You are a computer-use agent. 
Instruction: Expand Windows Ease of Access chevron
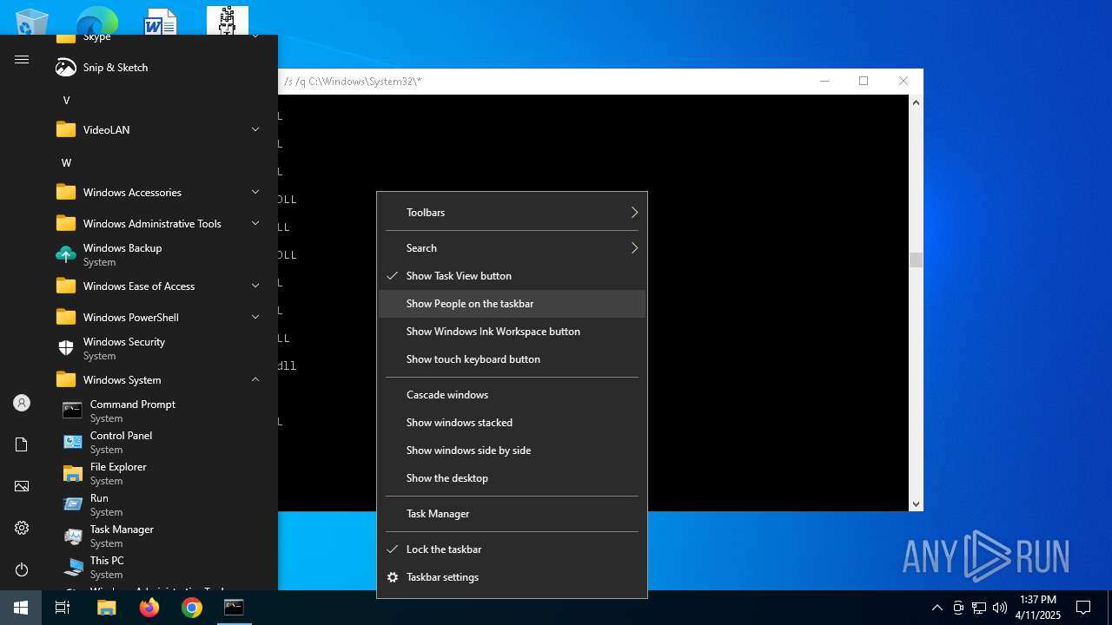255,286
